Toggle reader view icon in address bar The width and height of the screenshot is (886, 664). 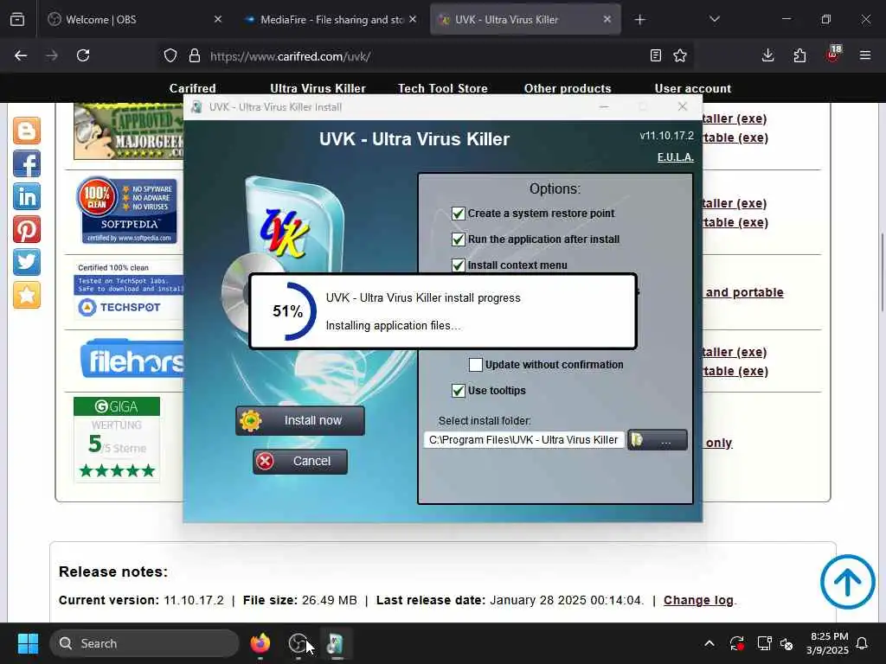point(656,55)
